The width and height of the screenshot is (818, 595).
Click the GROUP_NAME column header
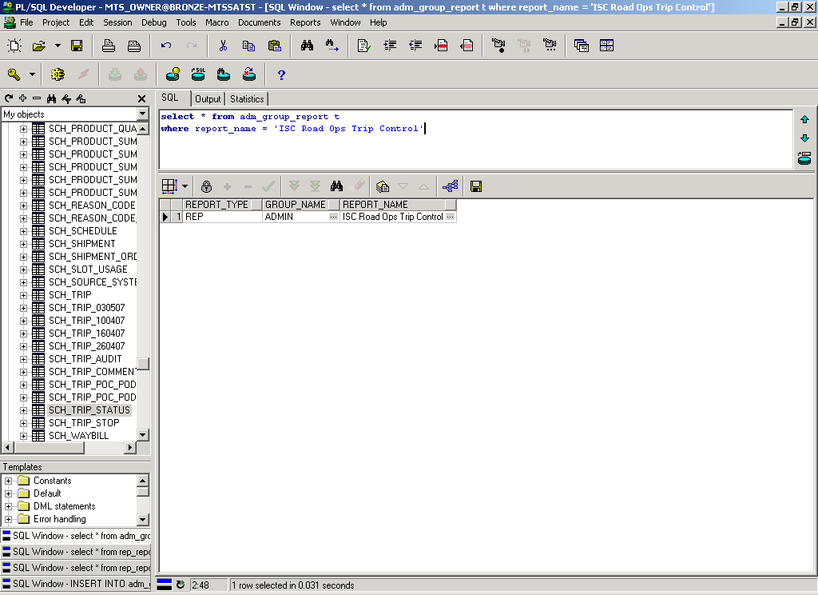pyautogui.click(x=301, y=205)
